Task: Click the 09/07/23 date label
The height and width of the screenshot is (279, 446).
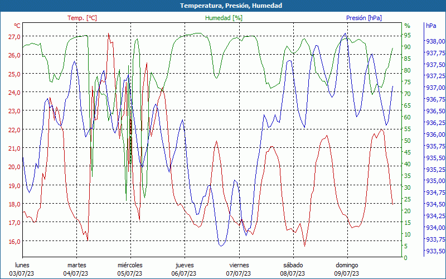Action: (346, 273)
